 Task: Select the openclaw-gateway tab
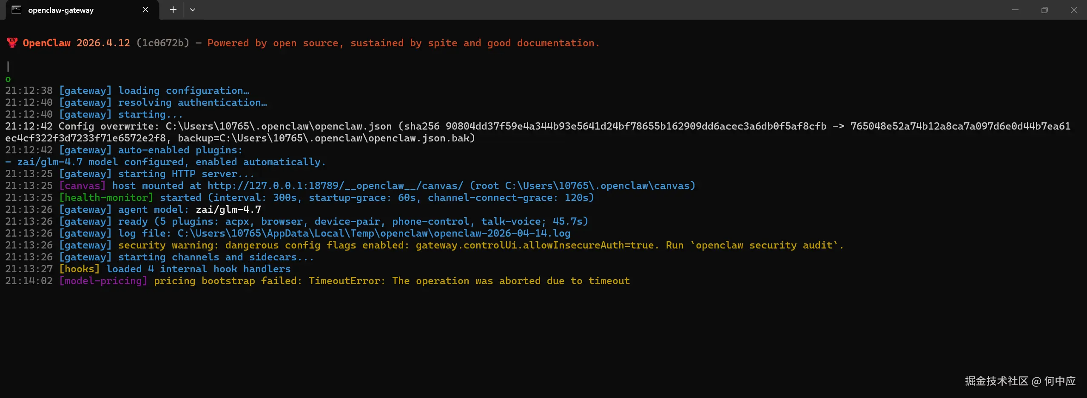77,10
